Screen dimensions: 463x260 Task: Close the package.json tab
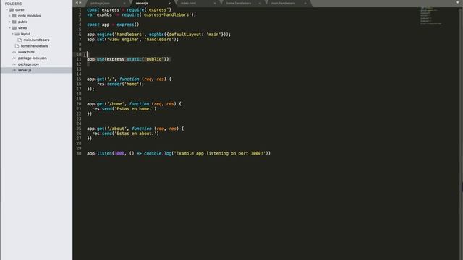click(x=124, y=3)
